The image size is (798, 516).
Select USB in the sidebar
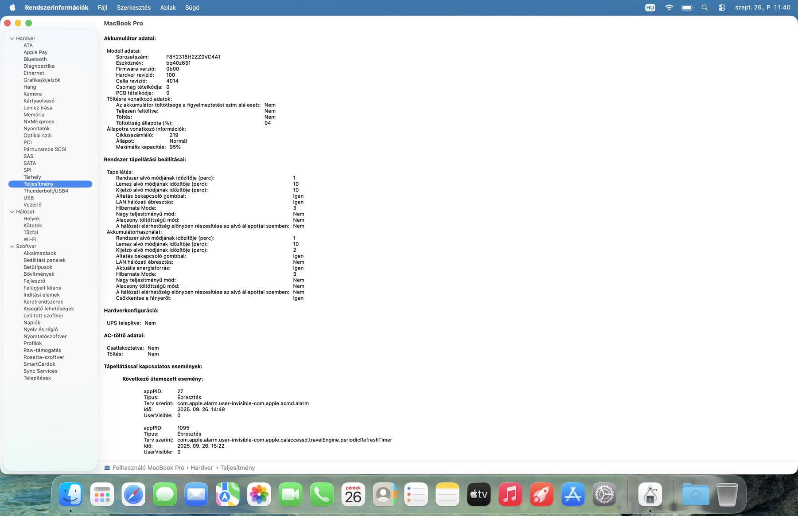click(x=28, y=198)
